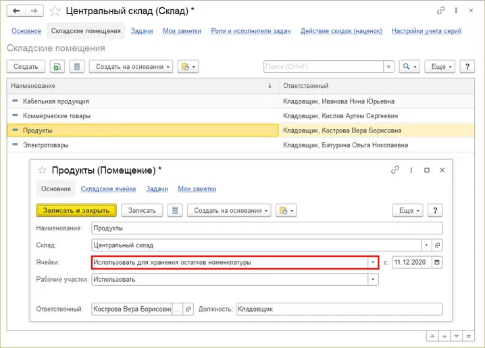Click the help question mark in Продукты dialog
This screenshot has width=485, height=348.
click(x=436, y=210)
